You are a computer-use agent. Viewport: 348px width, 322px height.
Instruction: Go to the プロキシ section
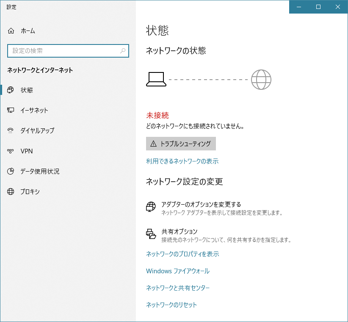coord(68,192)
